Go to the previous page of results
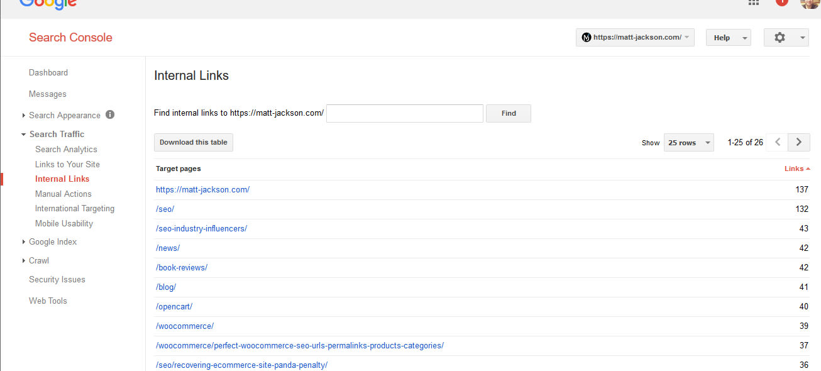 point(778,142)
